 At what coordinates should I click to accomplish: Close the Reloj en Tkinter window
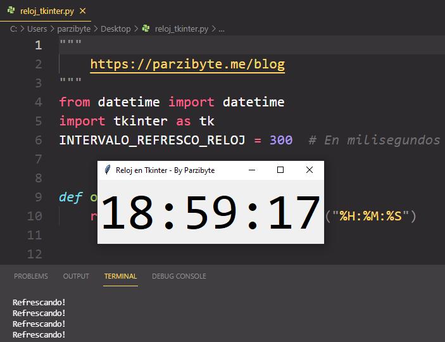[x=310, y=170]
